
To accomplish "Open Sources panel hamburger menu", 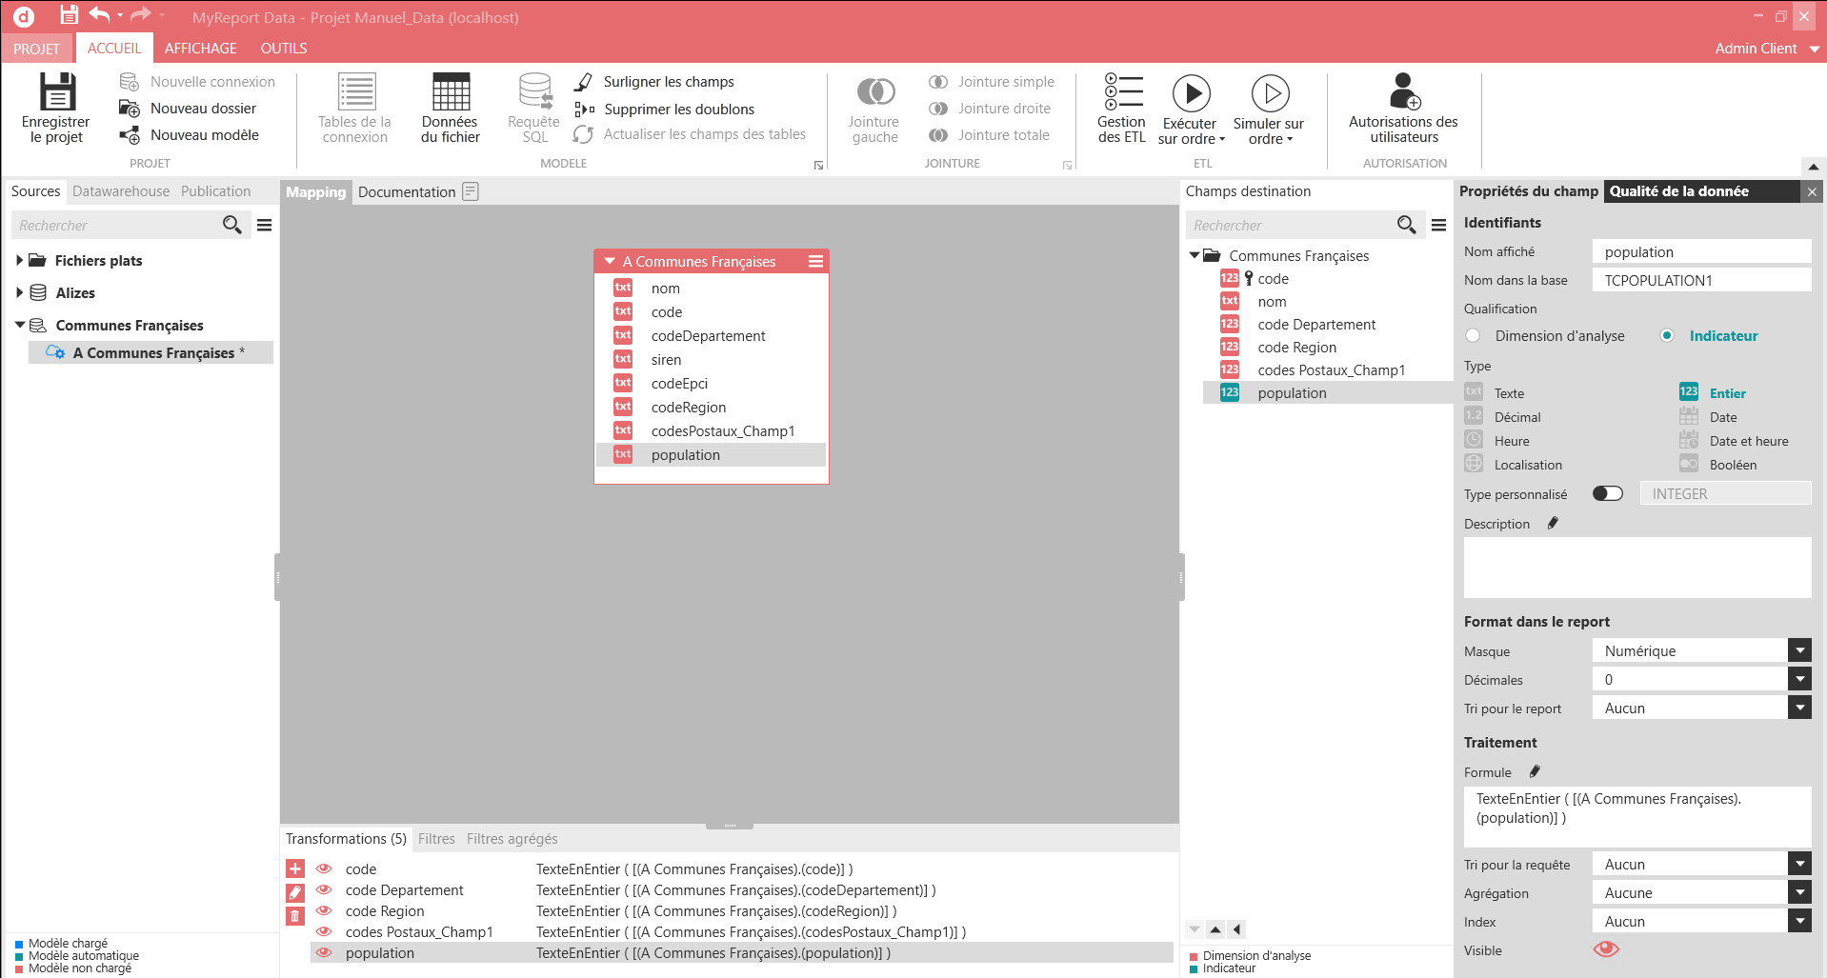I will [x=265, y=225].
